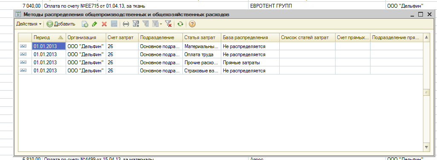Click the Подразделение column header
437x160 pixels.
tap(161, 37)
